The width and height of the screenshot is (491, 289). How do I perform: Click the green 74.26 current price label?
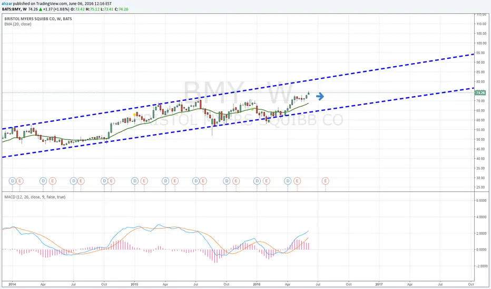(x=480, y=93)
